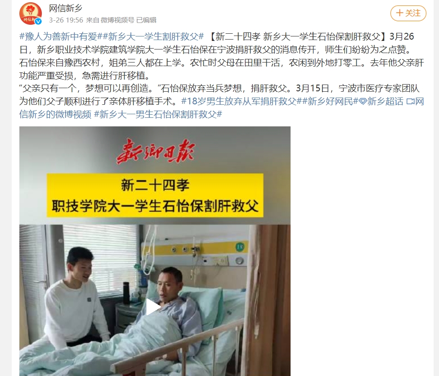Screen dimensions: 439x376
Task: Open the 网信新乡 account name link
Action: click(x=66, y=9)
